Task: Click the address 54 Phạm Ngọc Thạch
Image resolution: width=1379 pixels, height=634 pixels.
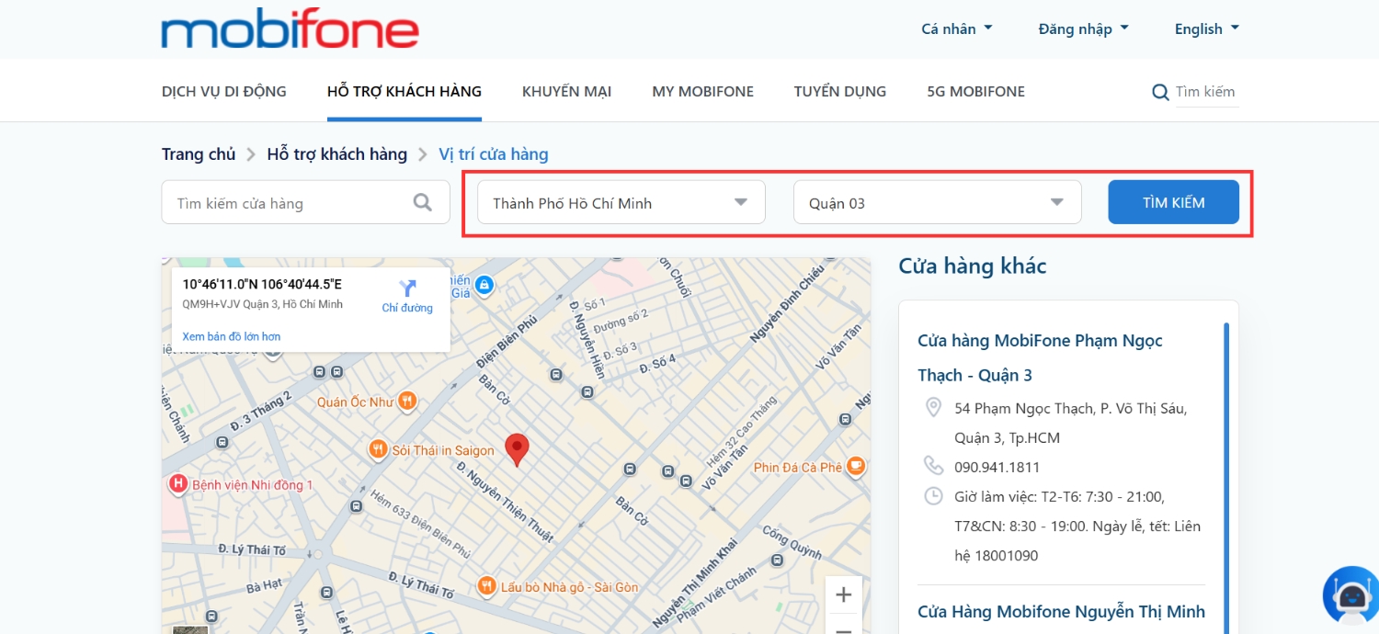Action: (1070, 423)
